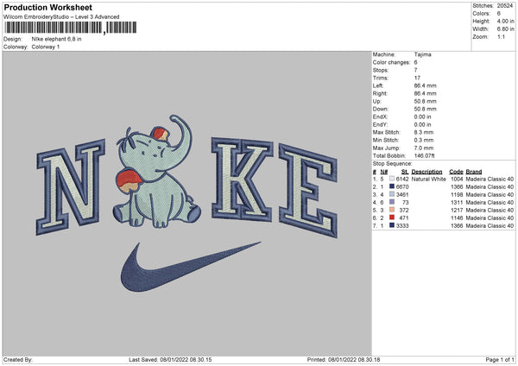Viewport: 518px width, 366px height.
Task: Click 'Wilcom EmbroideryStudio – Level 3 Advanced' text
Action: point(61,17)
